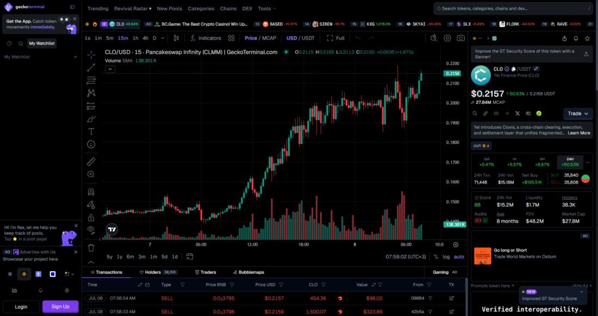The height and width of the screenshot is (316, 598).
Task: Expand the Tools menu dropdown
Action: pyautogui.click(x=266, y=8)
